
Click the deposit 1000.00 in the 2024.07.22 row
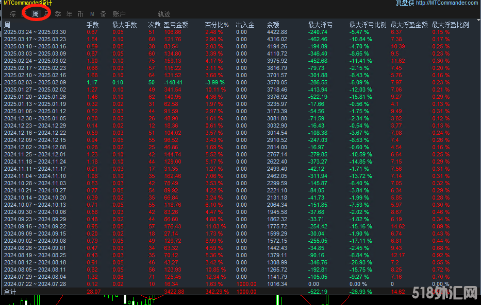tap(246, 284)
